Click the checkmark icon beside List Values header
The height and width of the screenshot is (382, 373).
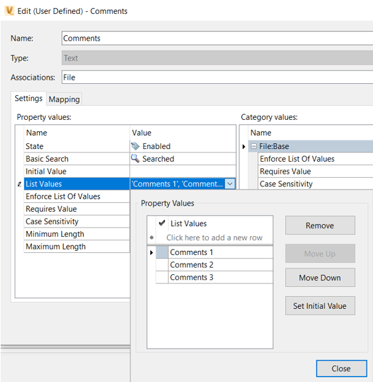click(162, 223)
